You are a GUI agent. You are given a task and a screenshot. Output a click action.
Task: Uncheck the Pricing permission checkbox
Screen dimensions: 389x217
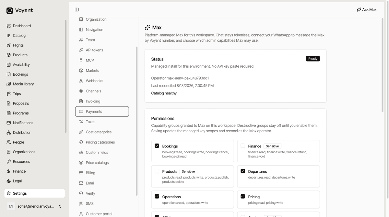(x=243, y=196)
